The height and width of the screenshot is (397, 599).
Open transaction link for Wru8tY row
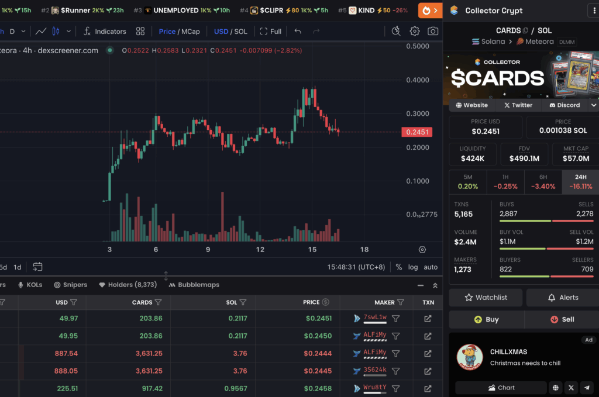click(x=428, y=389)
